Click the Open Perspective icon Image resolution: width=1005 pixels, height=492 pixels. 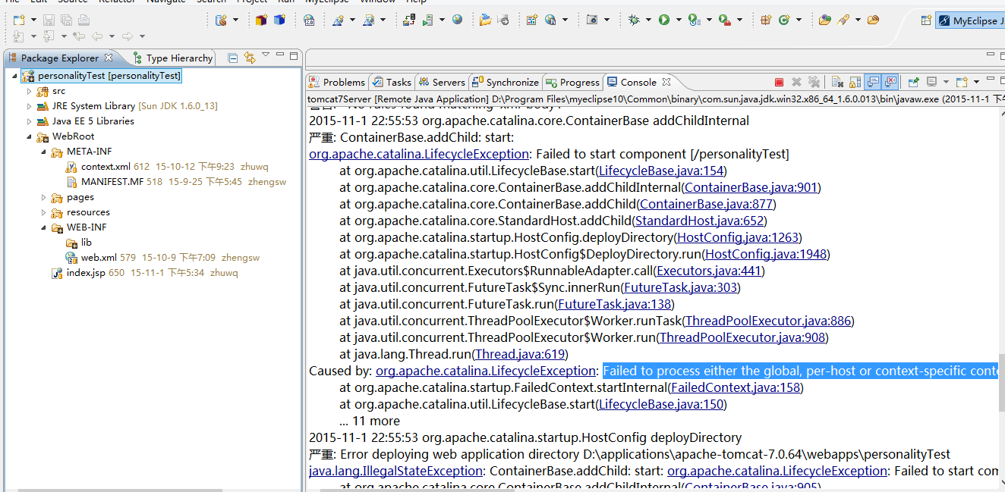point(925,21)
